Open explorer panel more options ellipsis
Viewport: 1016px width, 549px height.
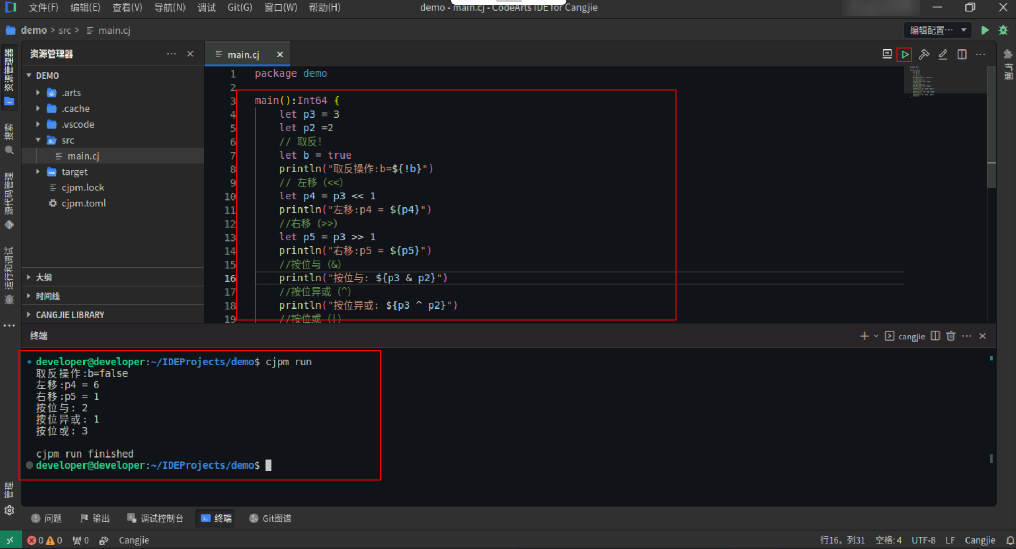click(x=171, y=54)
